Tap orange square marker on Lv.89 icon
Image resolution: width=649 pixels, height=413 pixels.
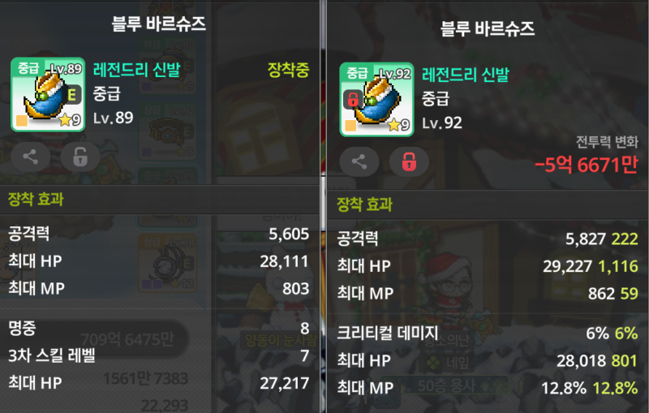[22, 121]
